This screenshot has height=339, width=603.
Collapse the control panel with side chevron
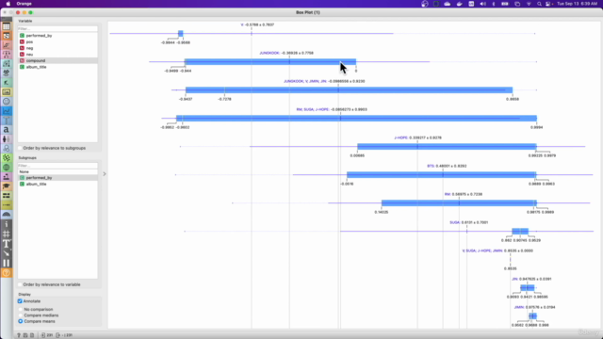click(x=105, y=174)
